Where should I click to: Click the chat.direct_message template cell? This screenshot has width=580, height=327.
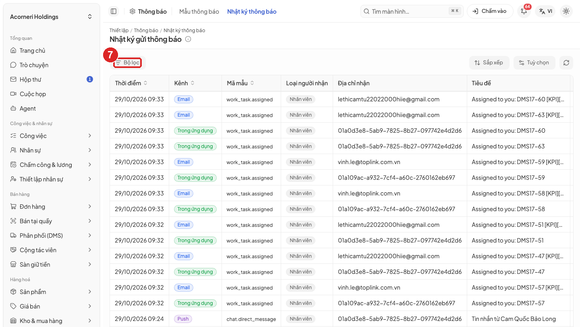pyautogui.click(x=251, y=319)
